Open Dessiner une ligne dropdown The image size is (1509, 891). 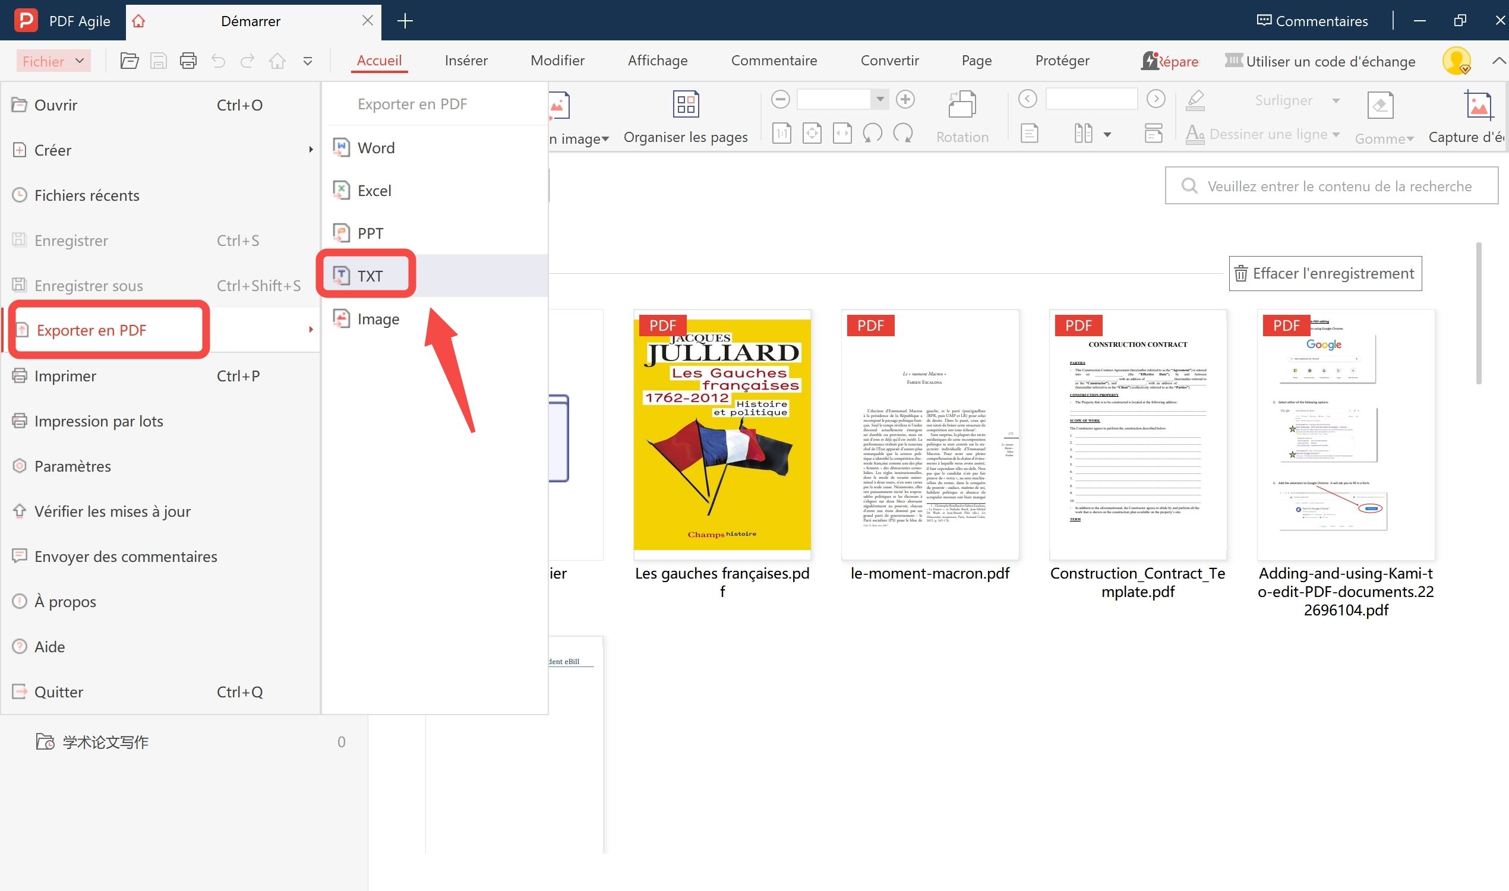[1336, 134]
